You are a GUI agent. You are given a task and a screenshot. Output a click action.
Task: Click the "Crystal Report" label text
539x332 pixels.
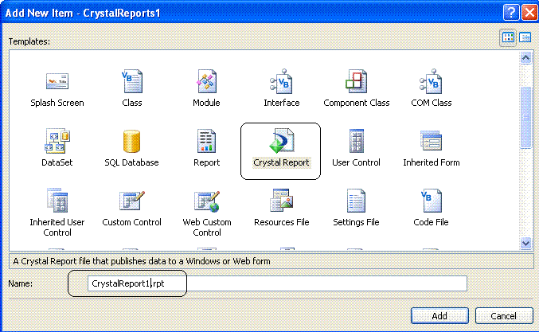[281, 162]
